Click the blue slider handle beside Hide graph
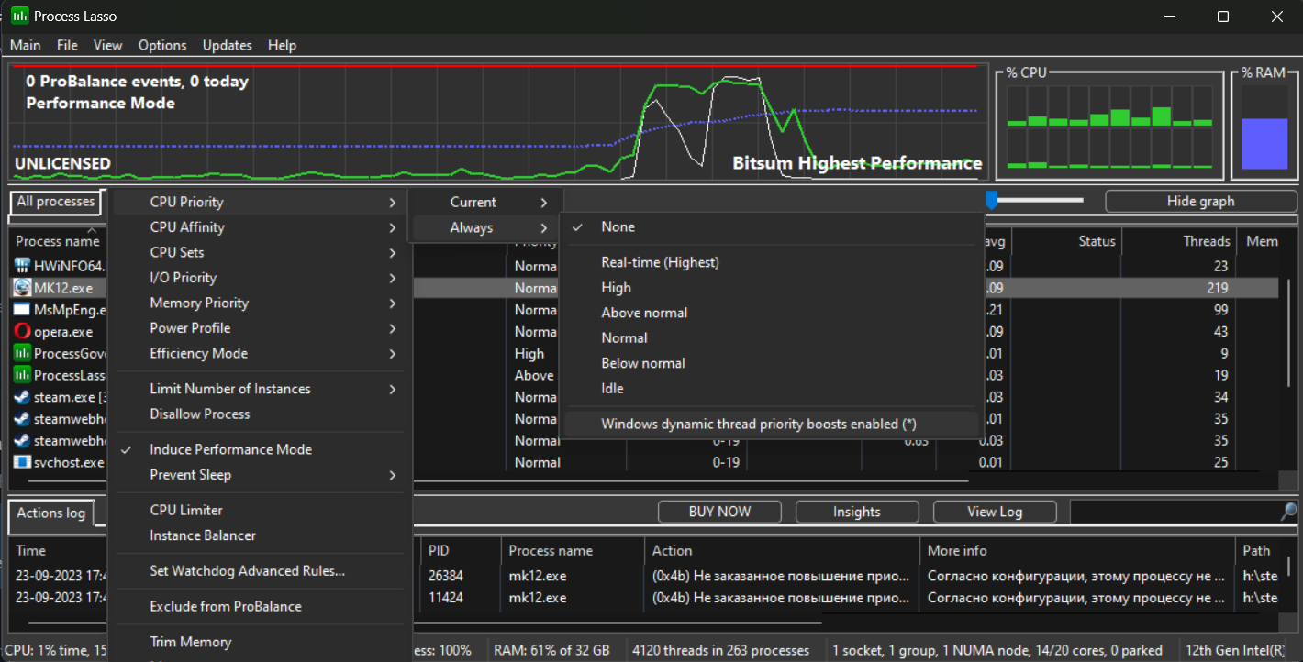 992,200
